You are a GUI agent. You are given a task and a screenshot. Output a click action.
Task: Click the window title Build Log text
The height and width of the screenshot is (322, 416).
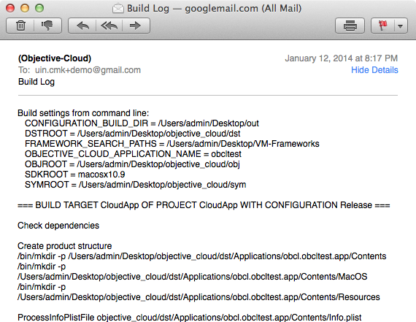coord(148,9)
